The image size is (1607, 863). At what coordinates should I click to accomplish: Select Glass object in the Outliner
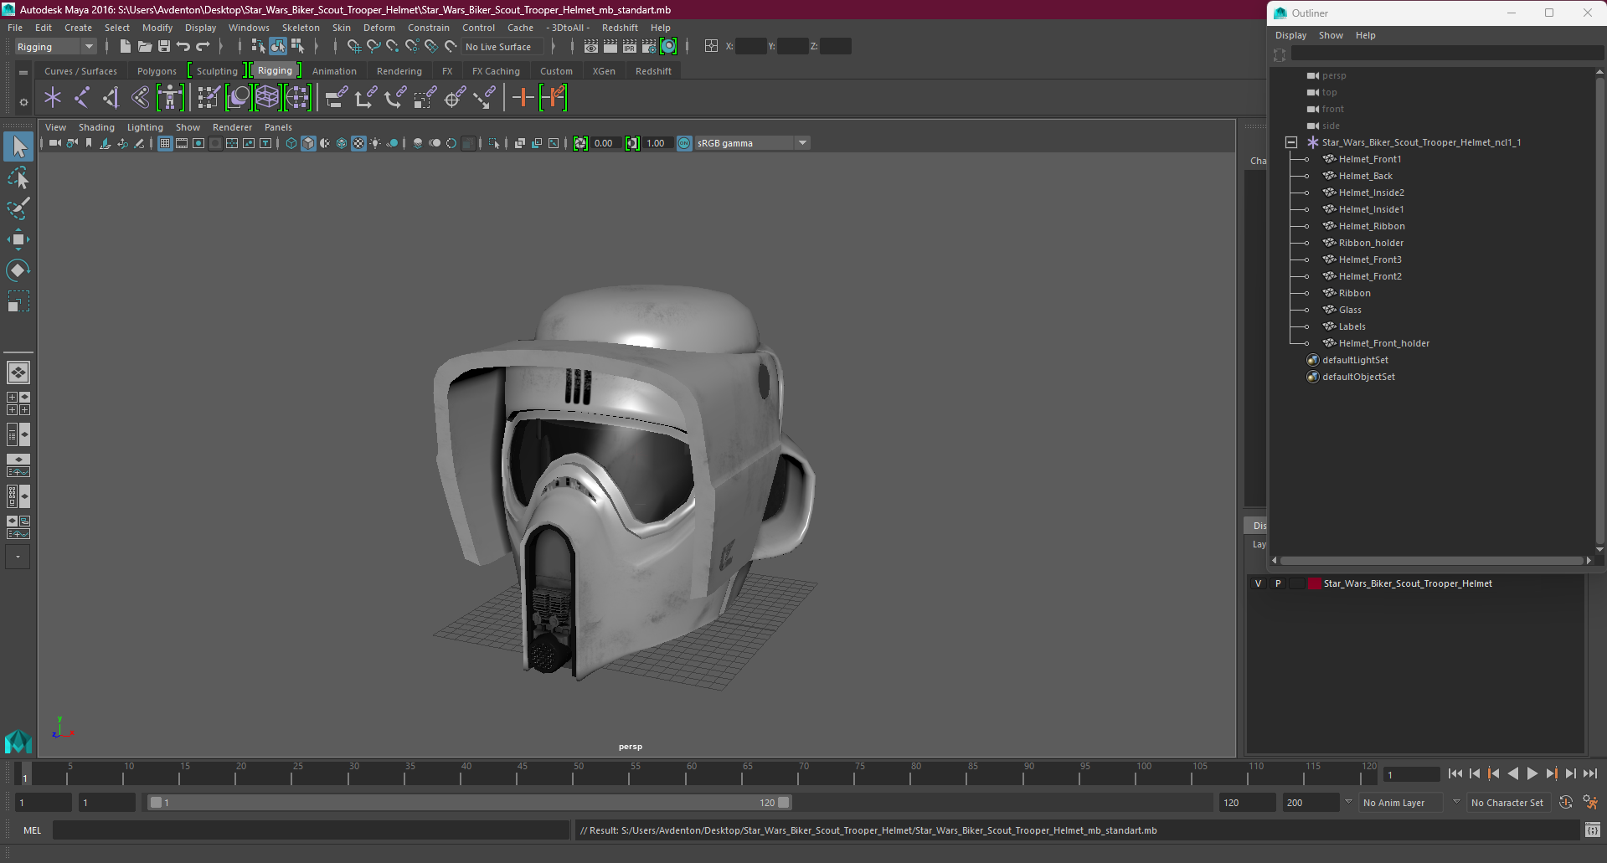click(x=1350, y=310)
